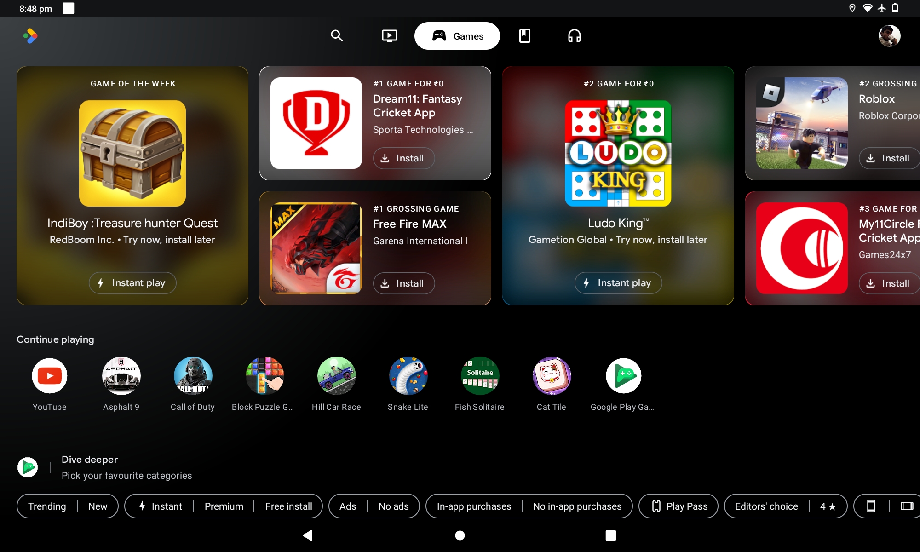Open the Books tab icon

point(525,36)
